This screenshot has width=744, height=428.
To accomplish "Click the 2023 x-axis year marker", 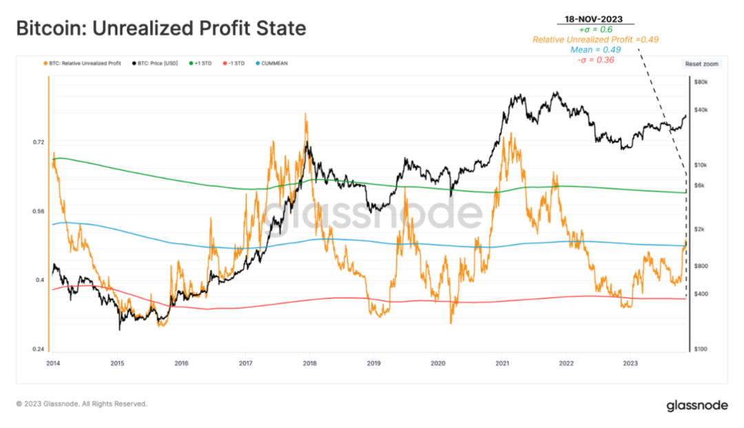I will tap(630, 363).
